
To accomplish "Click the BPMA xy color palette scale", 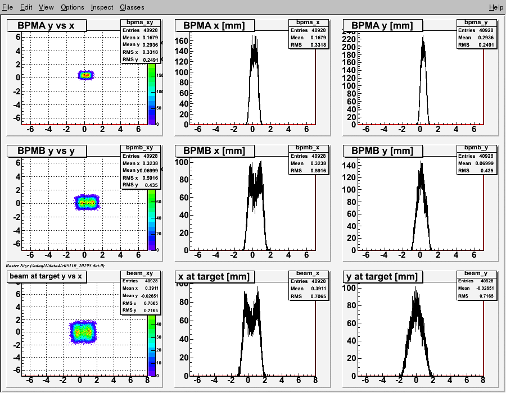I will coord(152,94).
